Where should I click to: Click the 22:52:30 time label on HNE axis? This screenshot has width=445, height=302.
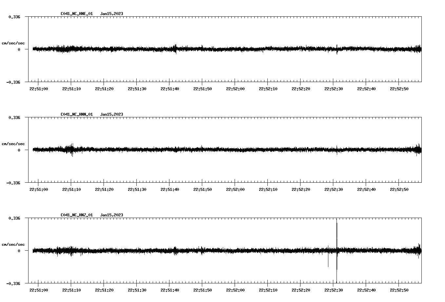334,89
